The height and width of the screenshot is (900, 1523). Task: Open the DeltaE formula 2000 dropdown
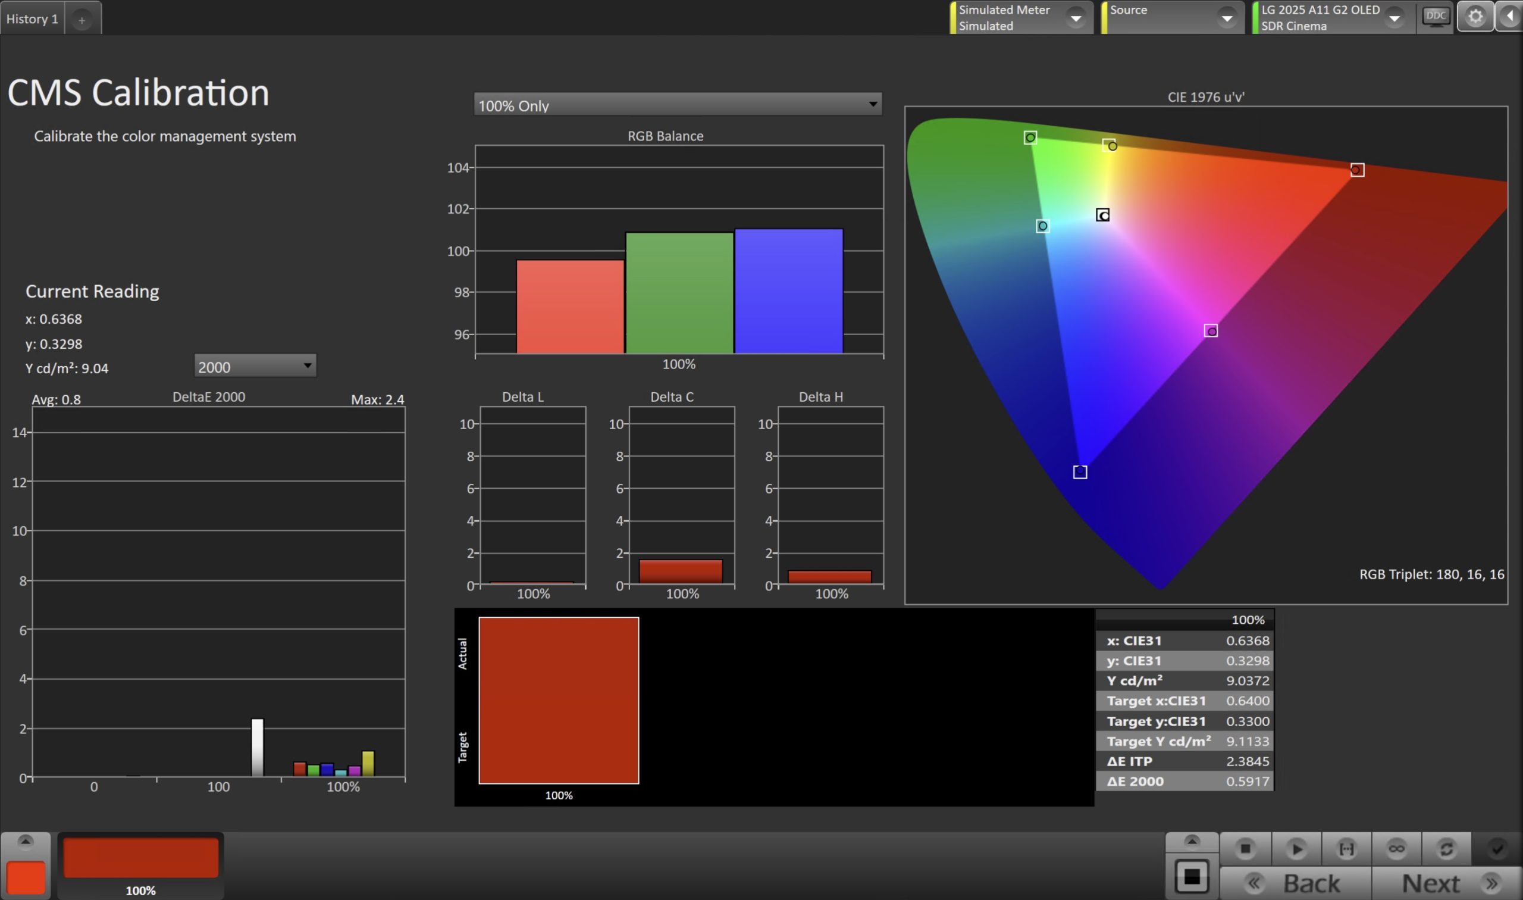tap(255, 366)
